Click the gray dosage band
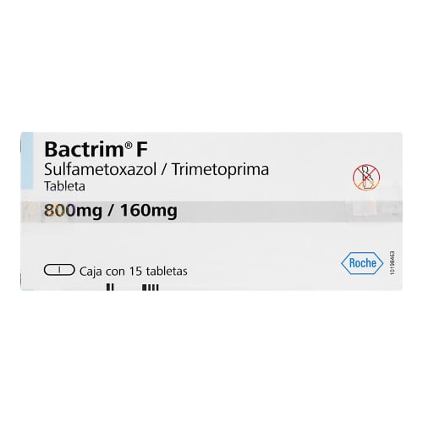The image size is (423, 423). pos(211,211)
